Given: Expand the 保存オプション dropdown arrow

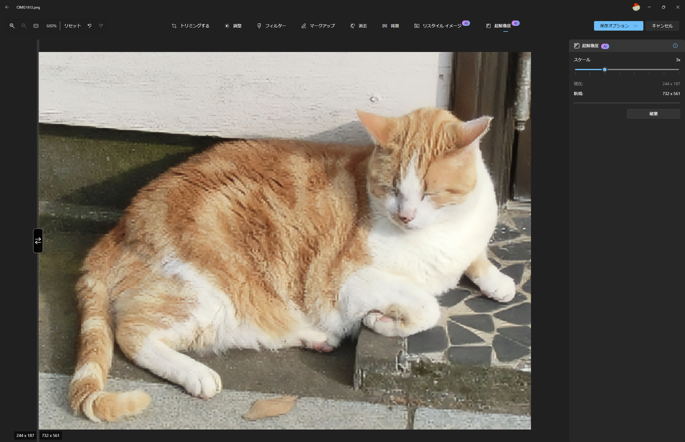Looking at the screenshot, I should coord(636,26).
